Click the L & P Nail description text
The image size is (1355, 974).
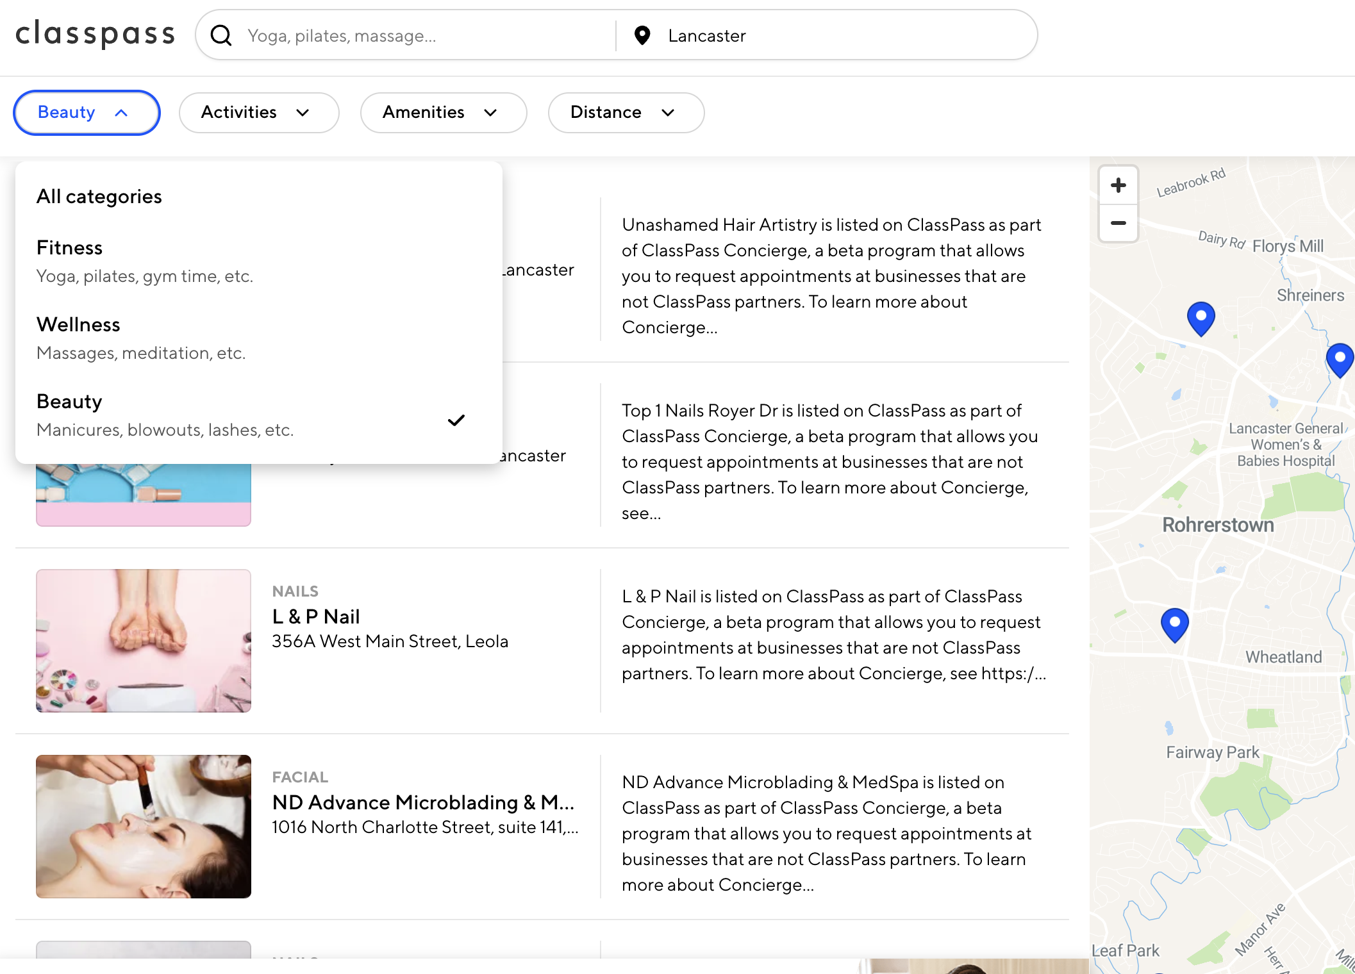click(834, 635)
